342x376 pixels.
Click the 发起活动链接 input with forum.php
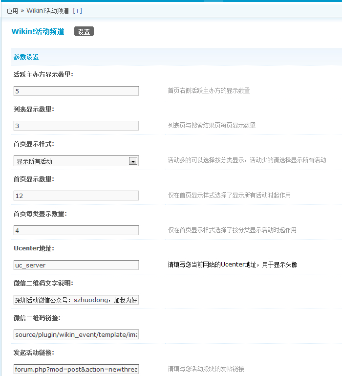tap(76, 369)
